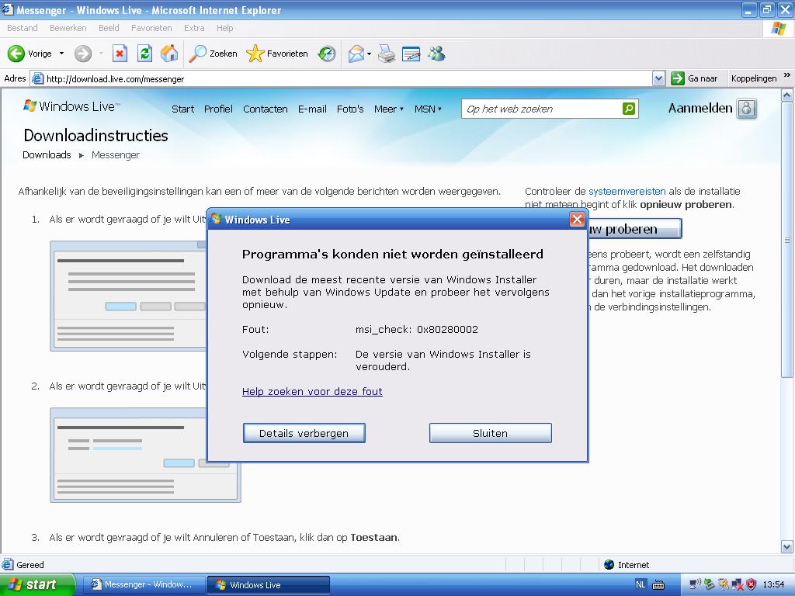This screenshot has width=795, height=596.
Task: Open the Beeld menu
Action: point(109,28)
